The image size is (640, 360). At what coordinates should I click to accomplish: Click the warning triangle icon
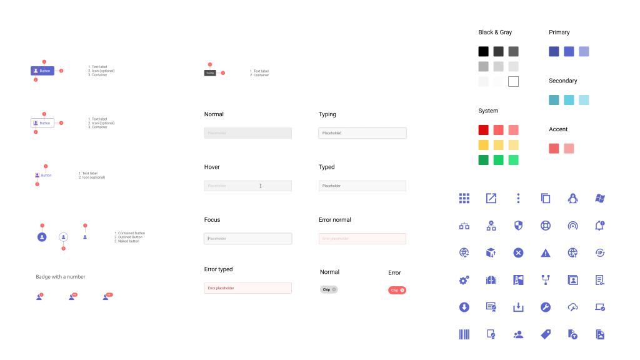[546, 253]
